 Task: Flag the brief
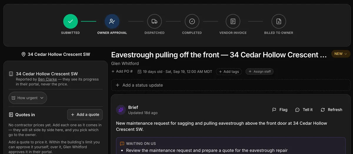[x=280, y=110]
